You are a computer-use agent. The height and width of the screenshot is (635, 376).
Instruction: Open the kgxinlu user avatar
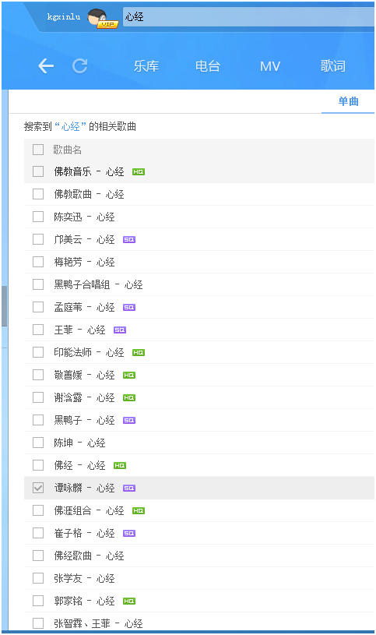click(x=97, y=17)
